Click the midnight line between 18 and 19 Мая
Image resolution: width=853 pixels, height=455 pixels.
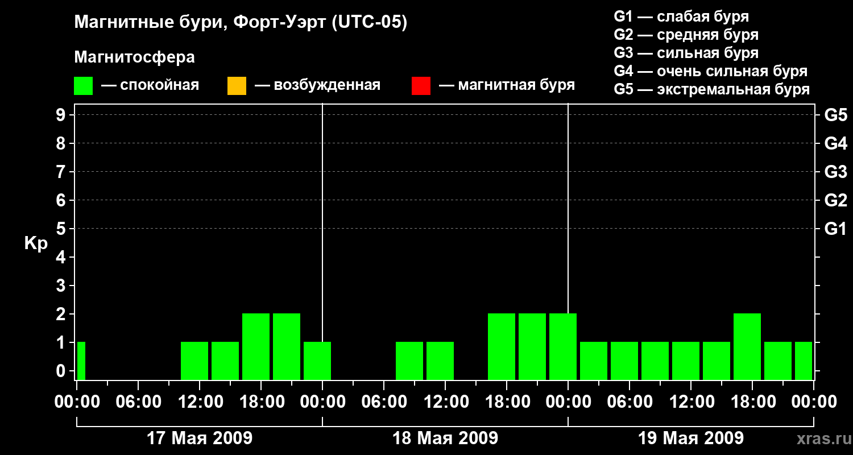pos(568,208)
